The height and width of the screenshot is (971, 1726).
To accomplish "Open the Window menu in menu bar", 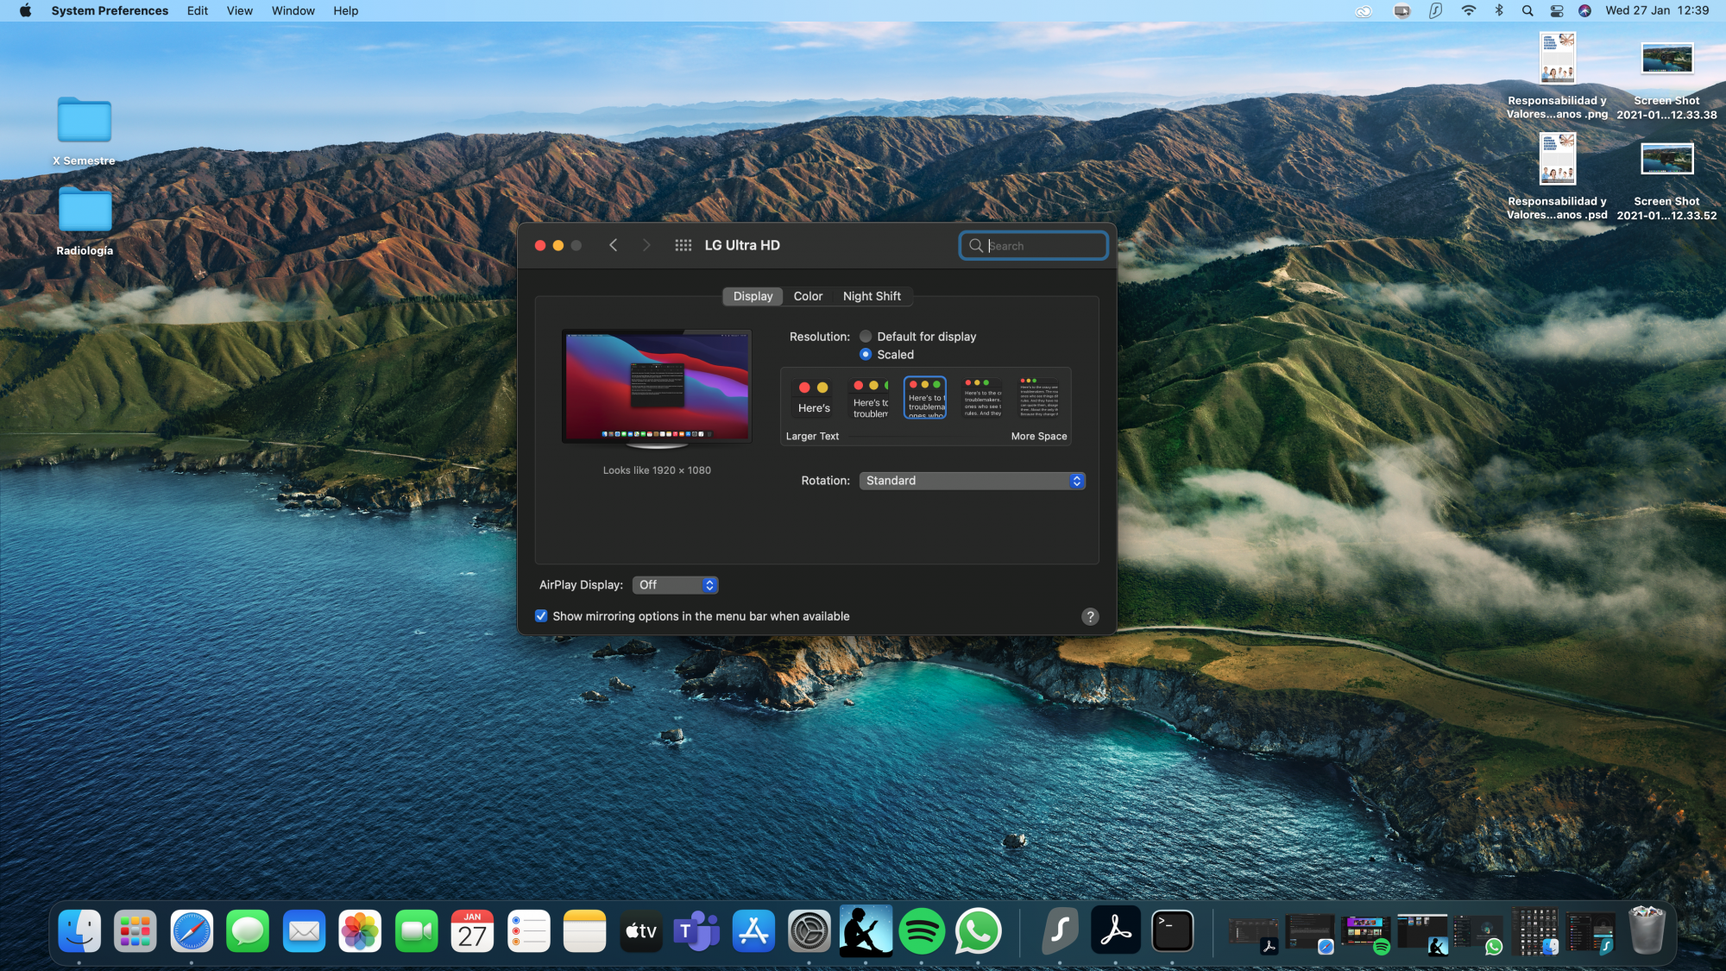I will tap(293, 10).
